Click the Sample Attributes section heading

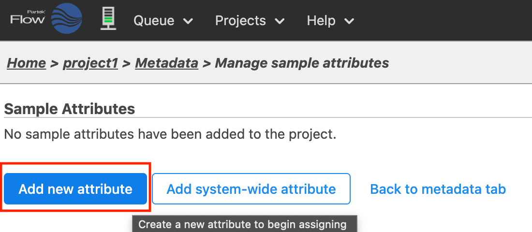(69, 109)
